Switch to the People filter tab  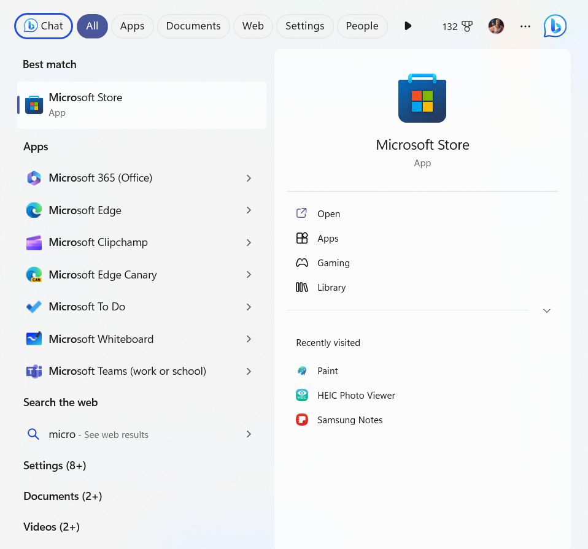[362, 26]
